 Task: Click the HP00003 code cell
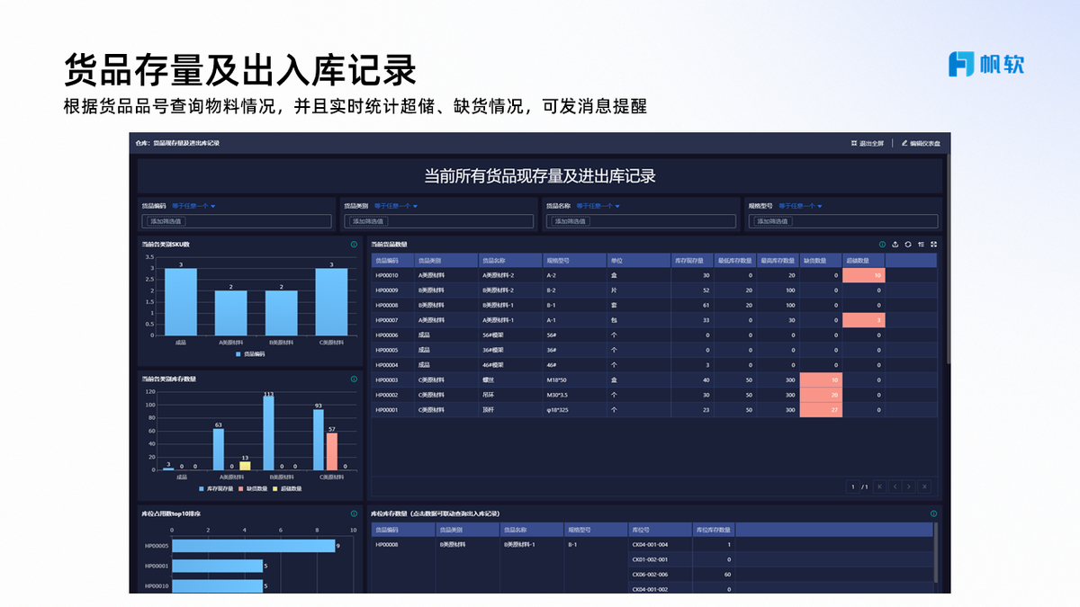(392, 379)
